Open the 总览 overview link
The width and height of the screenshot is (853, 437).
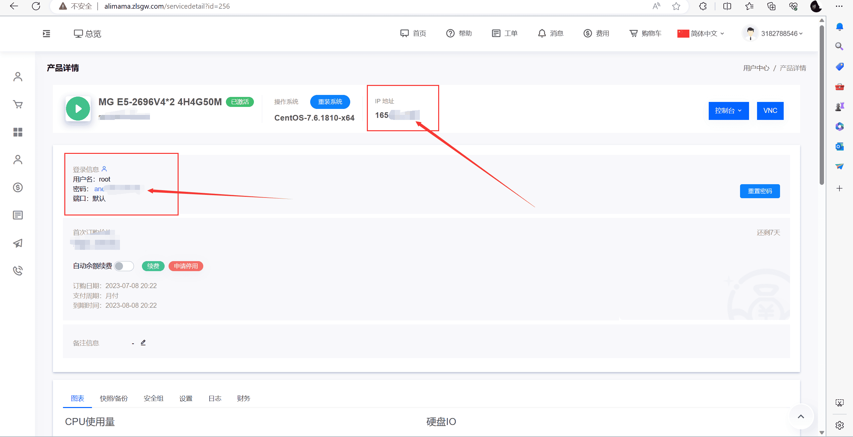click(88, 34)
